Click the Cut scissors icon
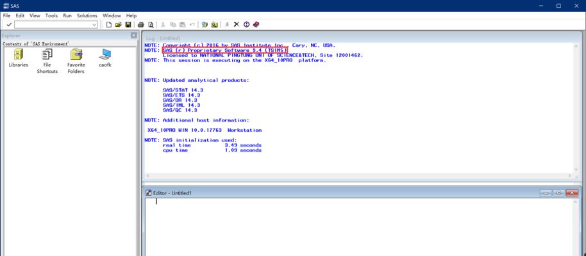586x256 pixels. 163,24
